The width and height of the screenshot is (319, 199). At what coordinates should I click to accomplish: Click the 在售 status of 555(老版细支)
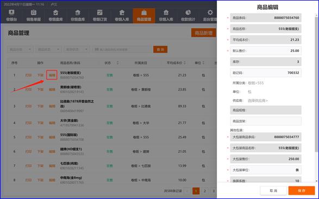click(x=110, y=75)
